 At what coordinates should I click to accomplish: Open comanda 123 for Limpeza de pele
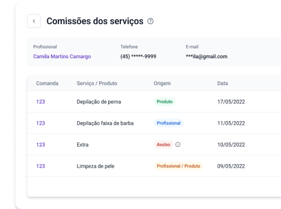pos(40,166)
